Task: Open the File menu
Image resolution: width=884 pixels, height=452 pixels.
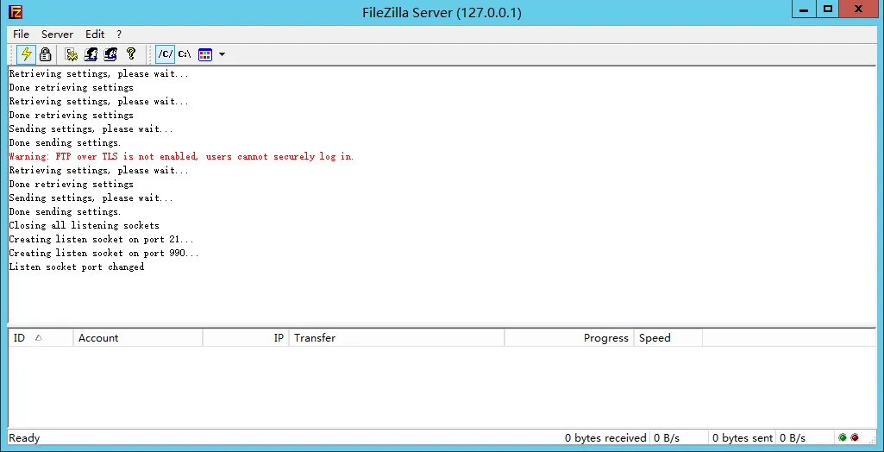Action: pos(21,35)
